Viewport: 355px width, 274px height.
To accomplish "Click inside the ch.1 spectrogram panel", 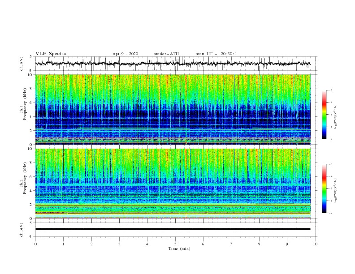I will point(173,109).
